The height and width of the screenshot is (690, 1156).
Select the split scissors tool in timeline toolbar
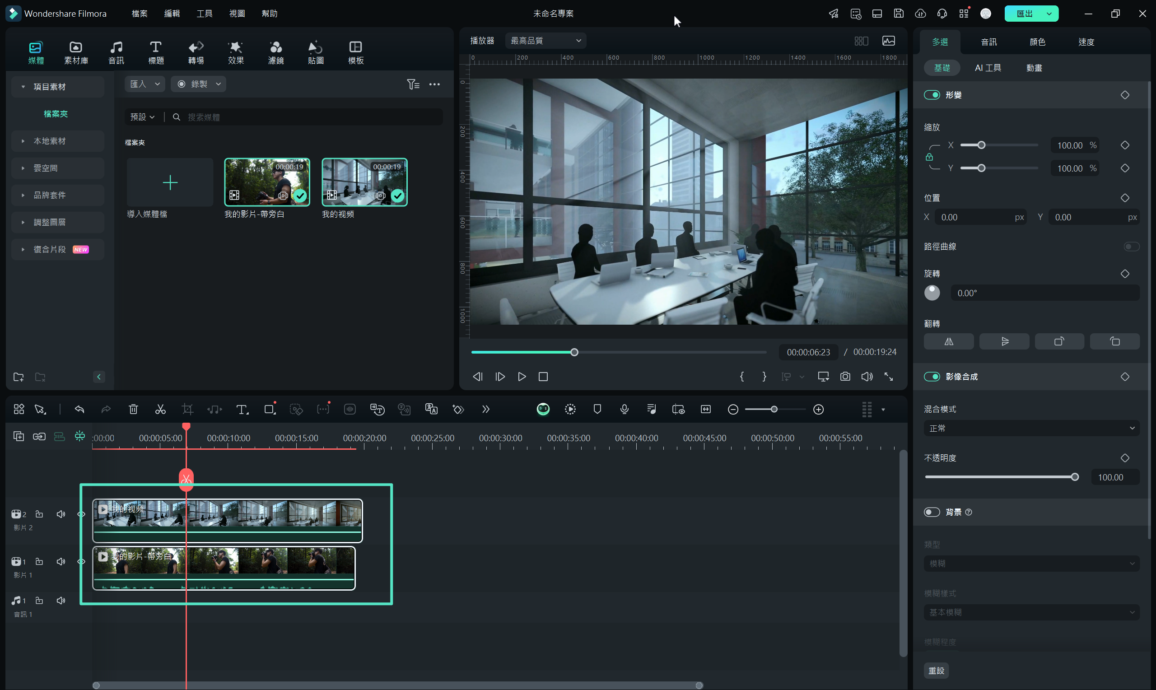(160, 409)
